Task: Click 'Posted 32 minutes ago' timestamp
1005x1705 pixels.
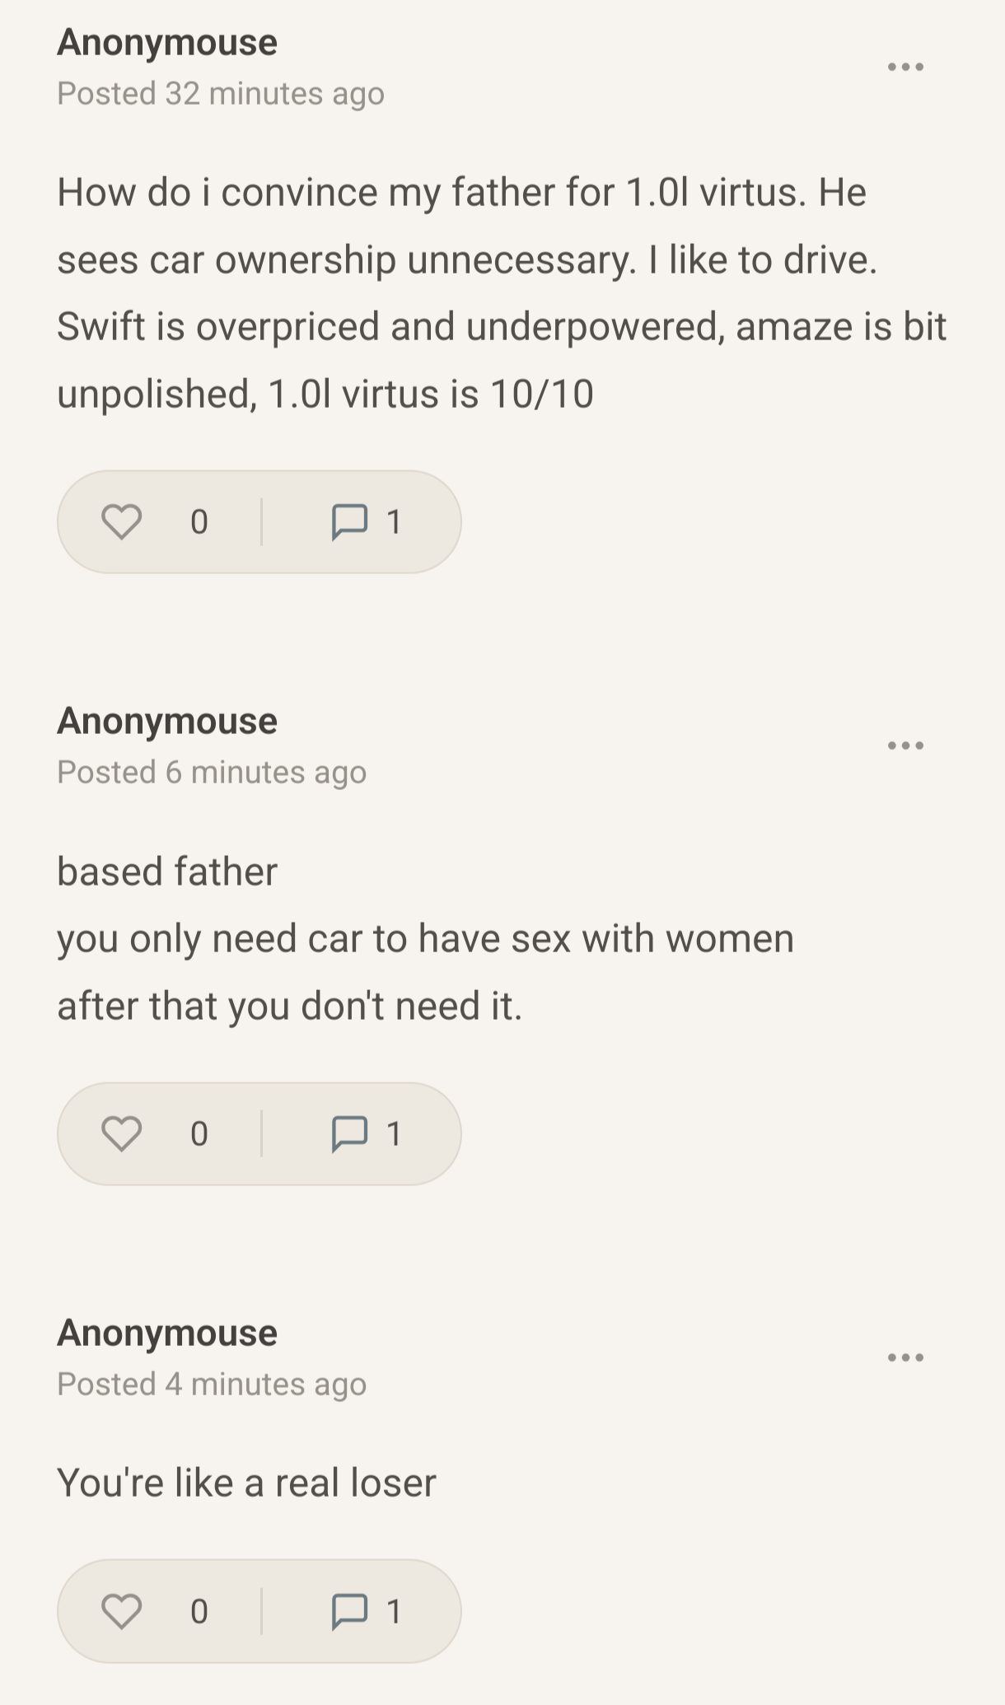Action: tap(221, 94)
